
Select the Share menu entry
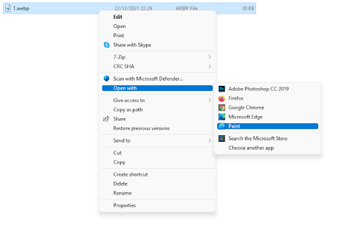(157, 119)
